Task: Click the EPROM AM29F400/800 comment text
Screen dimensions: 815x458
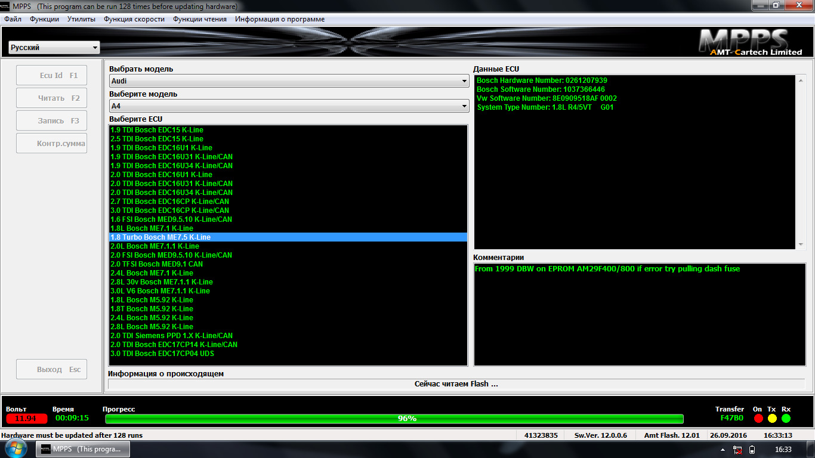Action: pyautogui.click(x=607, y=269)
